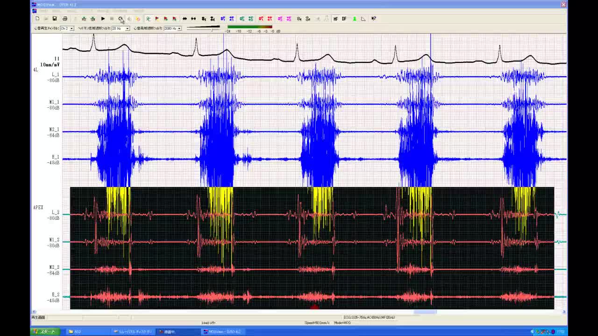This screenshot has width=598, height=336.
Task: Click the MCGView taskbar button
Action: point(224,332)
